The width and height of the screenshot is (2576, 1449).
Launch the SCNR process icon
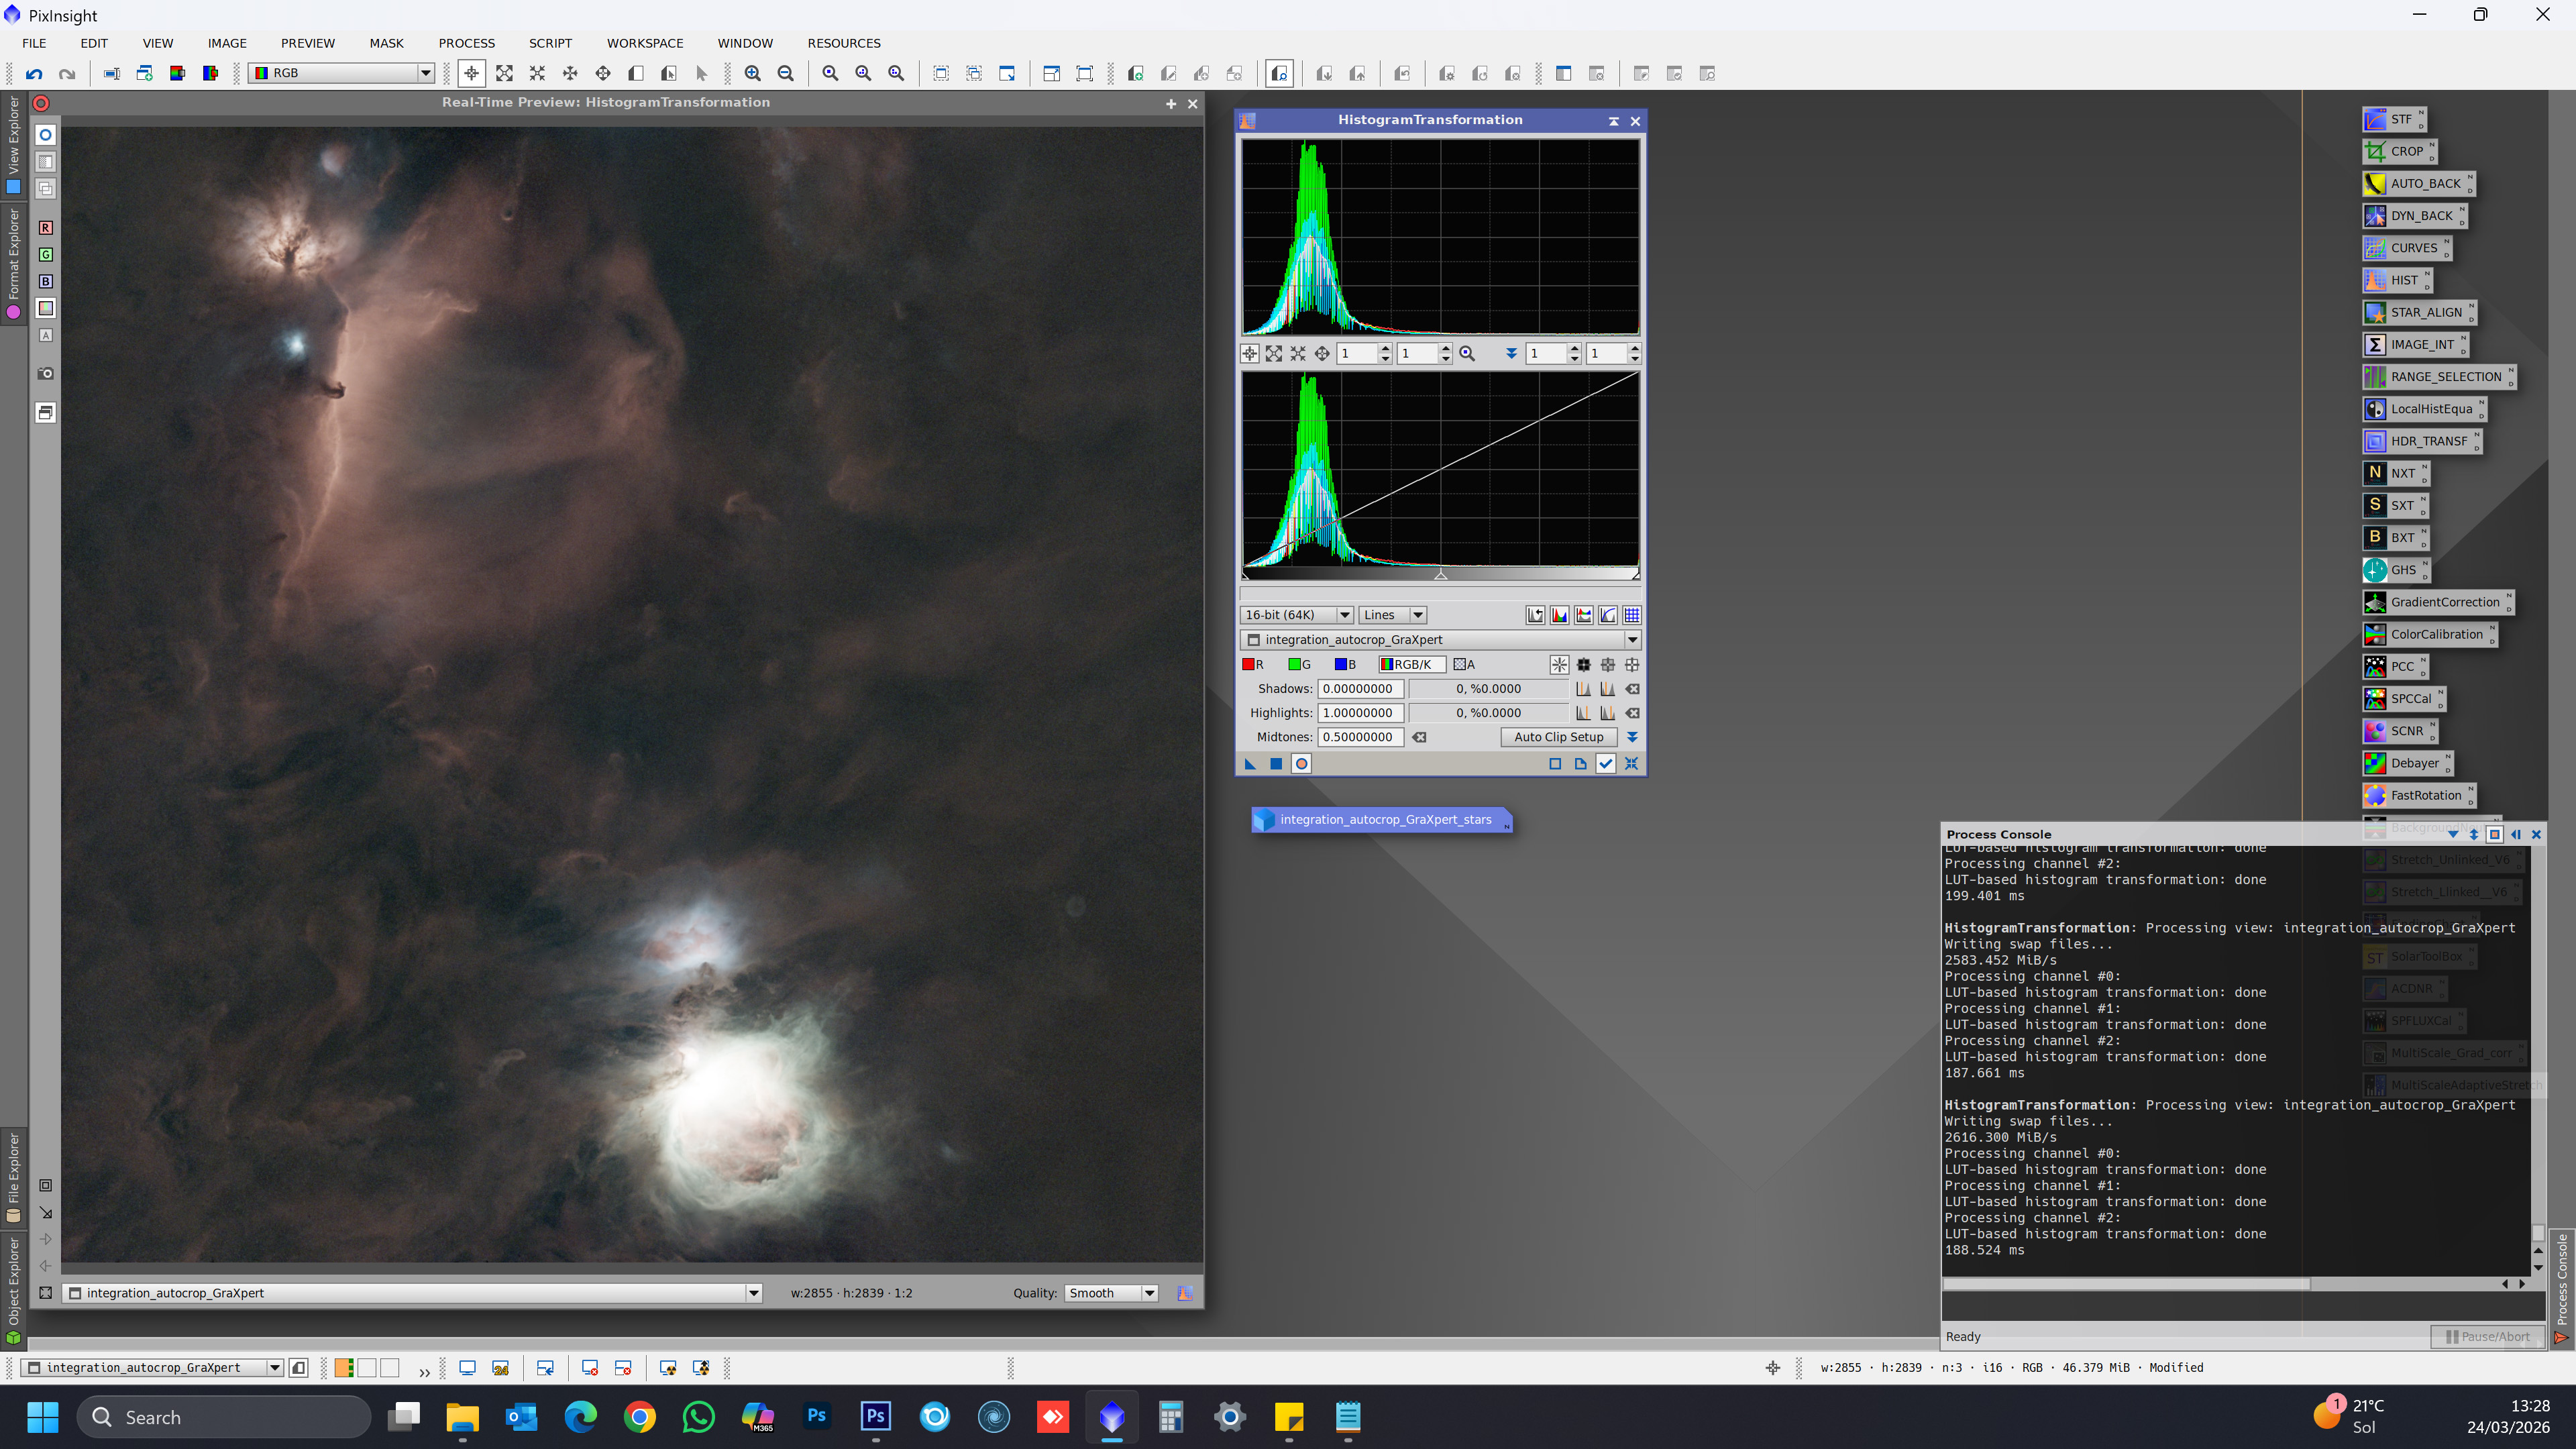[2398, 731]
